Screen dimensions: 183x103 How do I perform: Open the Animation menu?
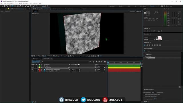pyautogui.click(x=26, y=4)
